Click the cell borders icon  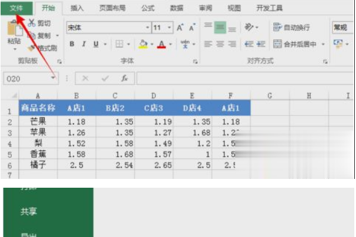point(119,44)
